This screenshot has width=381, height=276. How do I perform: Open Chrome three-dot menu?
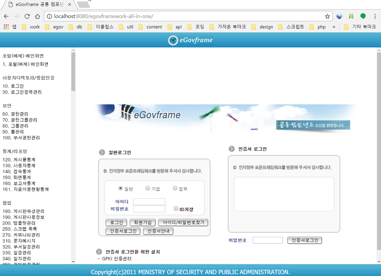[375, 16]
